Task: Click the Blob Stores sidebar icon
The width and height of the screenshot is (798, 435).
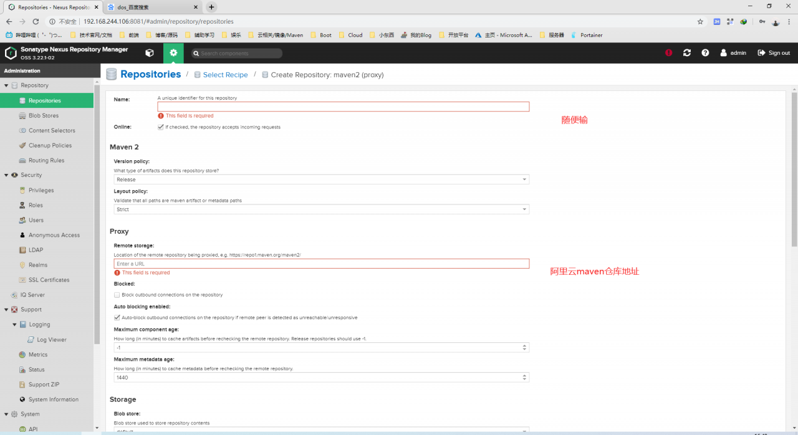Action: pos(22,115)
